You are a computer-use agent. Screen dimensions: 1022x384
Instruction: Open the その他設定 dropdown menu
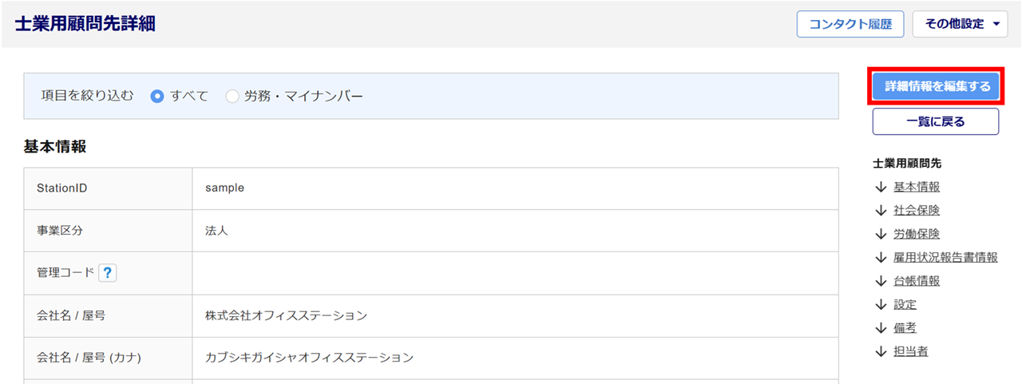(x=960, y=24)
